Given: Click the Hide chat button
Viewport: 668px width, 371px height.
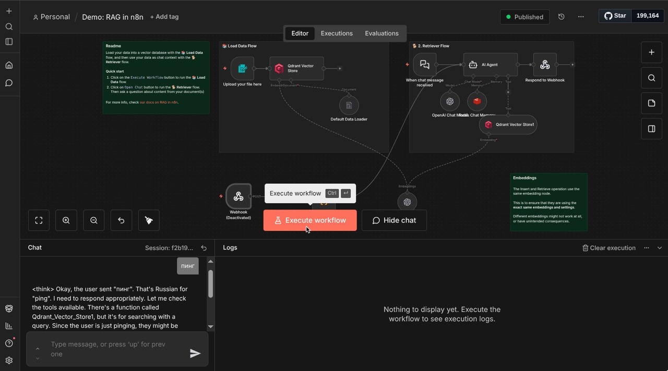Looking at the screenshot, I should [x=394, y=220].
